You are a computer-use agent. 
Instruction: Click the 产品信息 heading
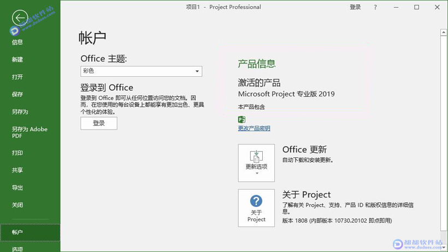257,64
